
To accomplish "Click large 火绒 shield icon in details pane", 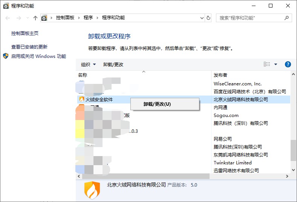I will (x=92, y=190).
